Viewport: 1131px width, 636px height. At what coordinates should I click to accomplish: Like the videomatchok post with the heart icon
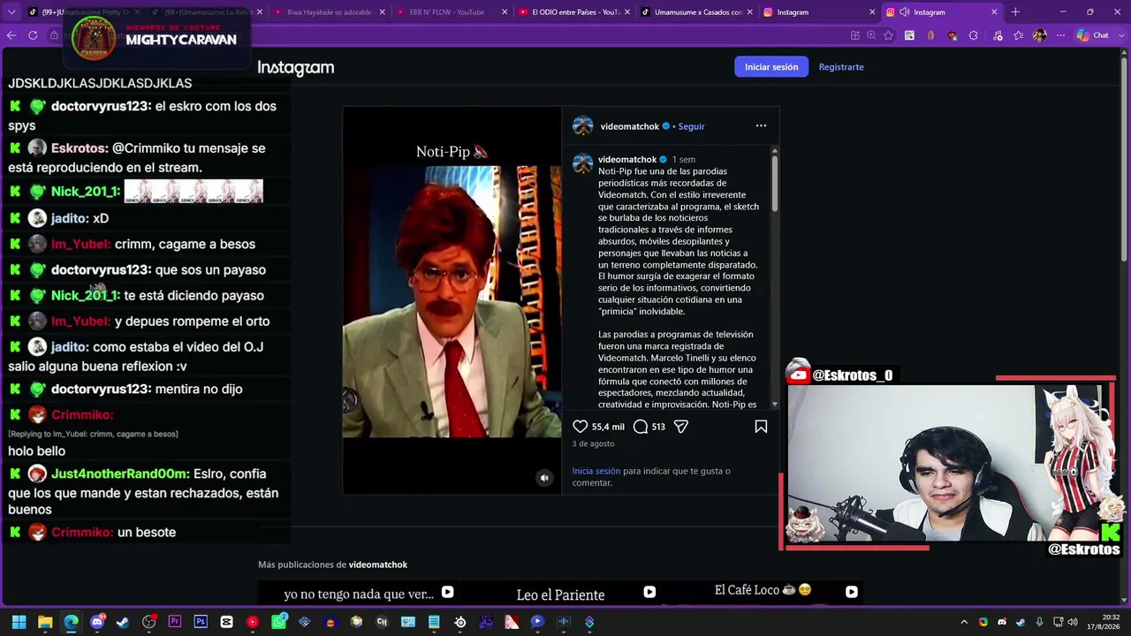pos(580,427)
